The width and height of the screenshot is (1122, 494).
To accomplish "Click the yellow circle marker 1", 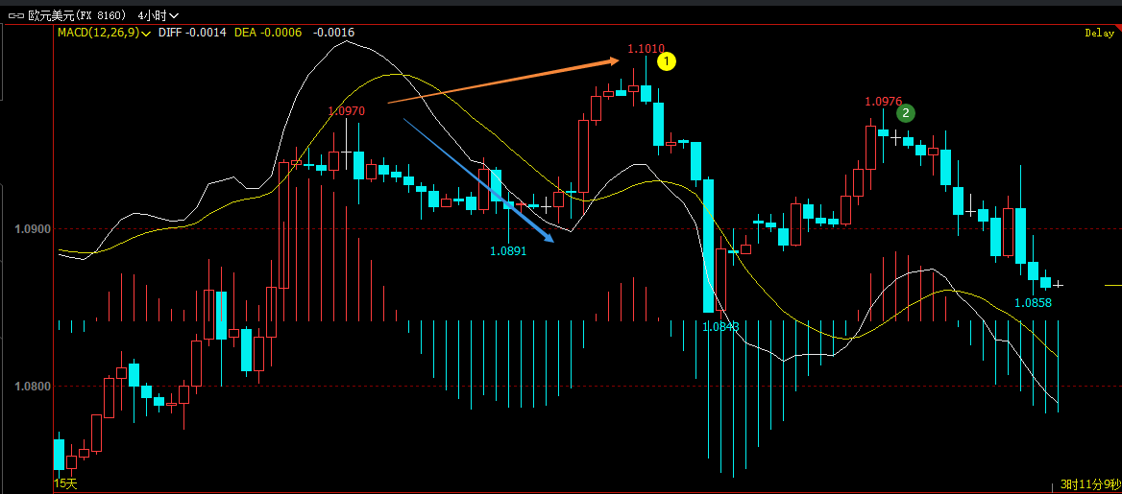I will click(667, 62).
